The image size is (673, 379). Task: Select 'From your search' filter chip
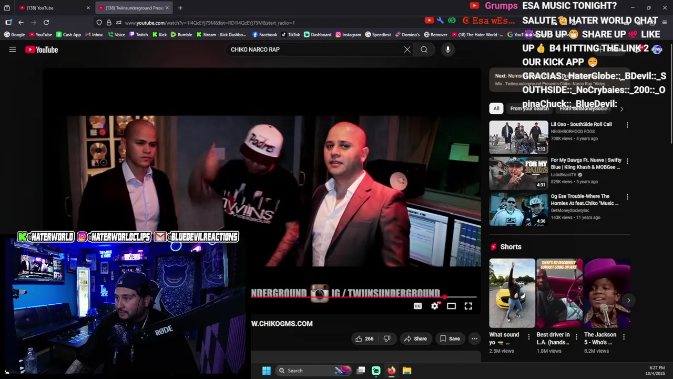[529, 108]
